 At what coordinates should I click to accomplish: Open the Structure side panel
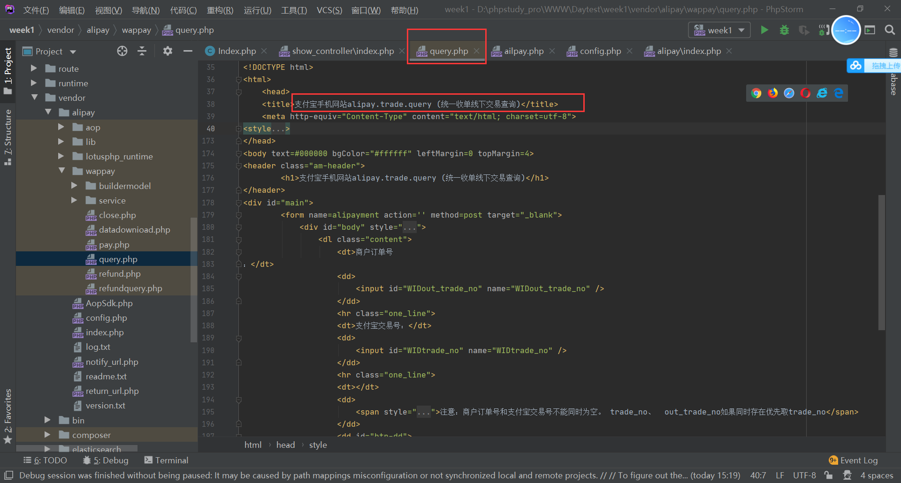pos(8,137)
